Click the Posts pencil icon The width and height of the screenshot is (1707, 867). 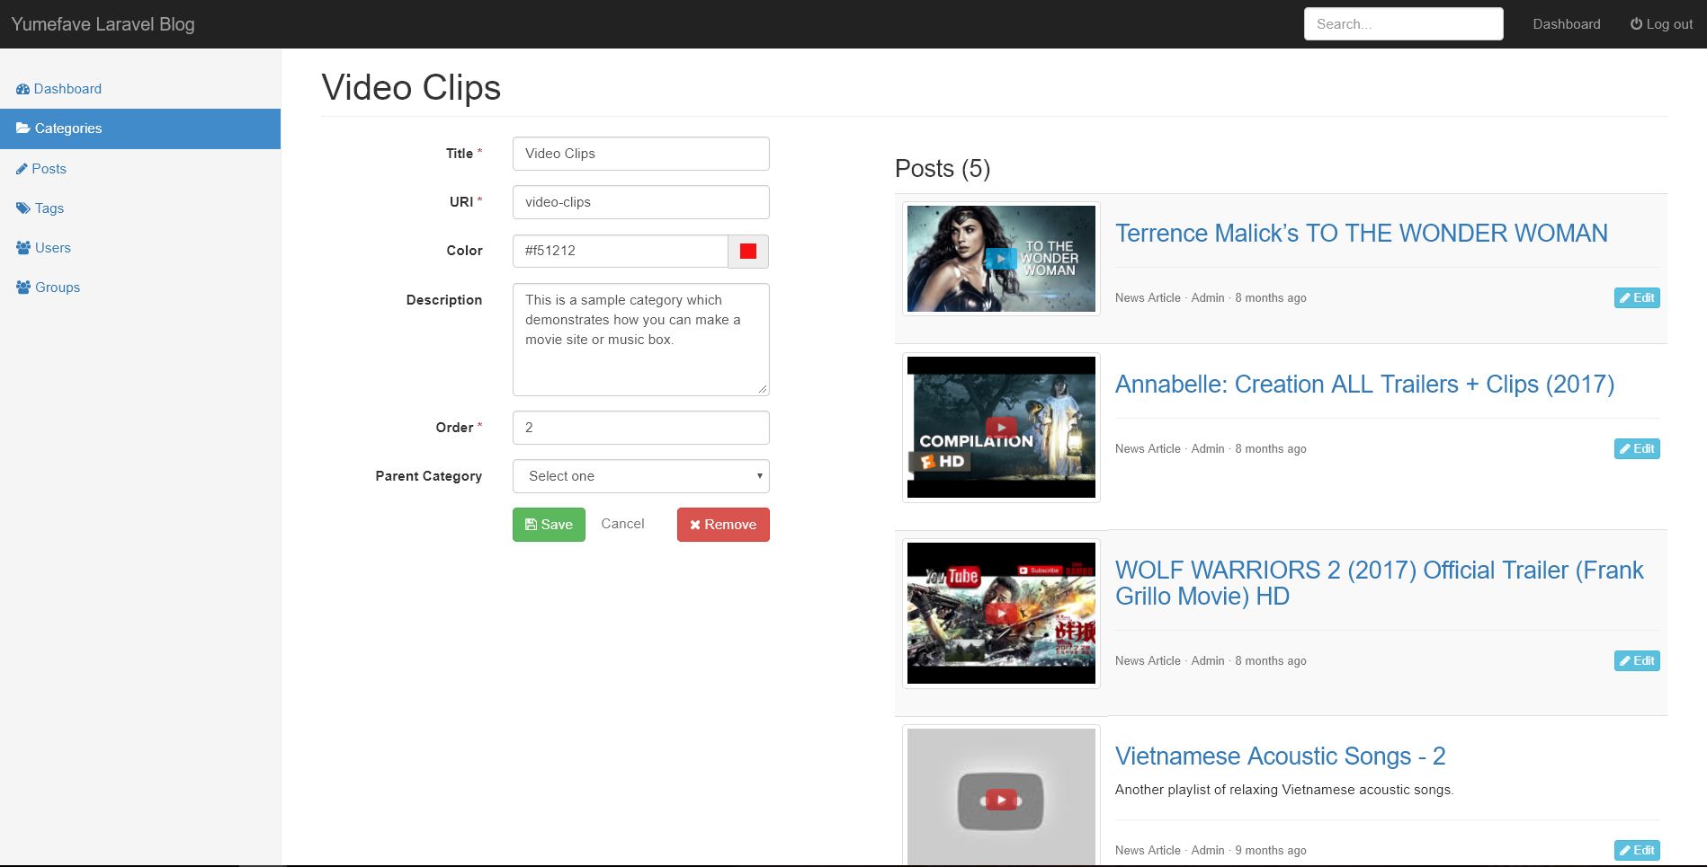point(22,169)
